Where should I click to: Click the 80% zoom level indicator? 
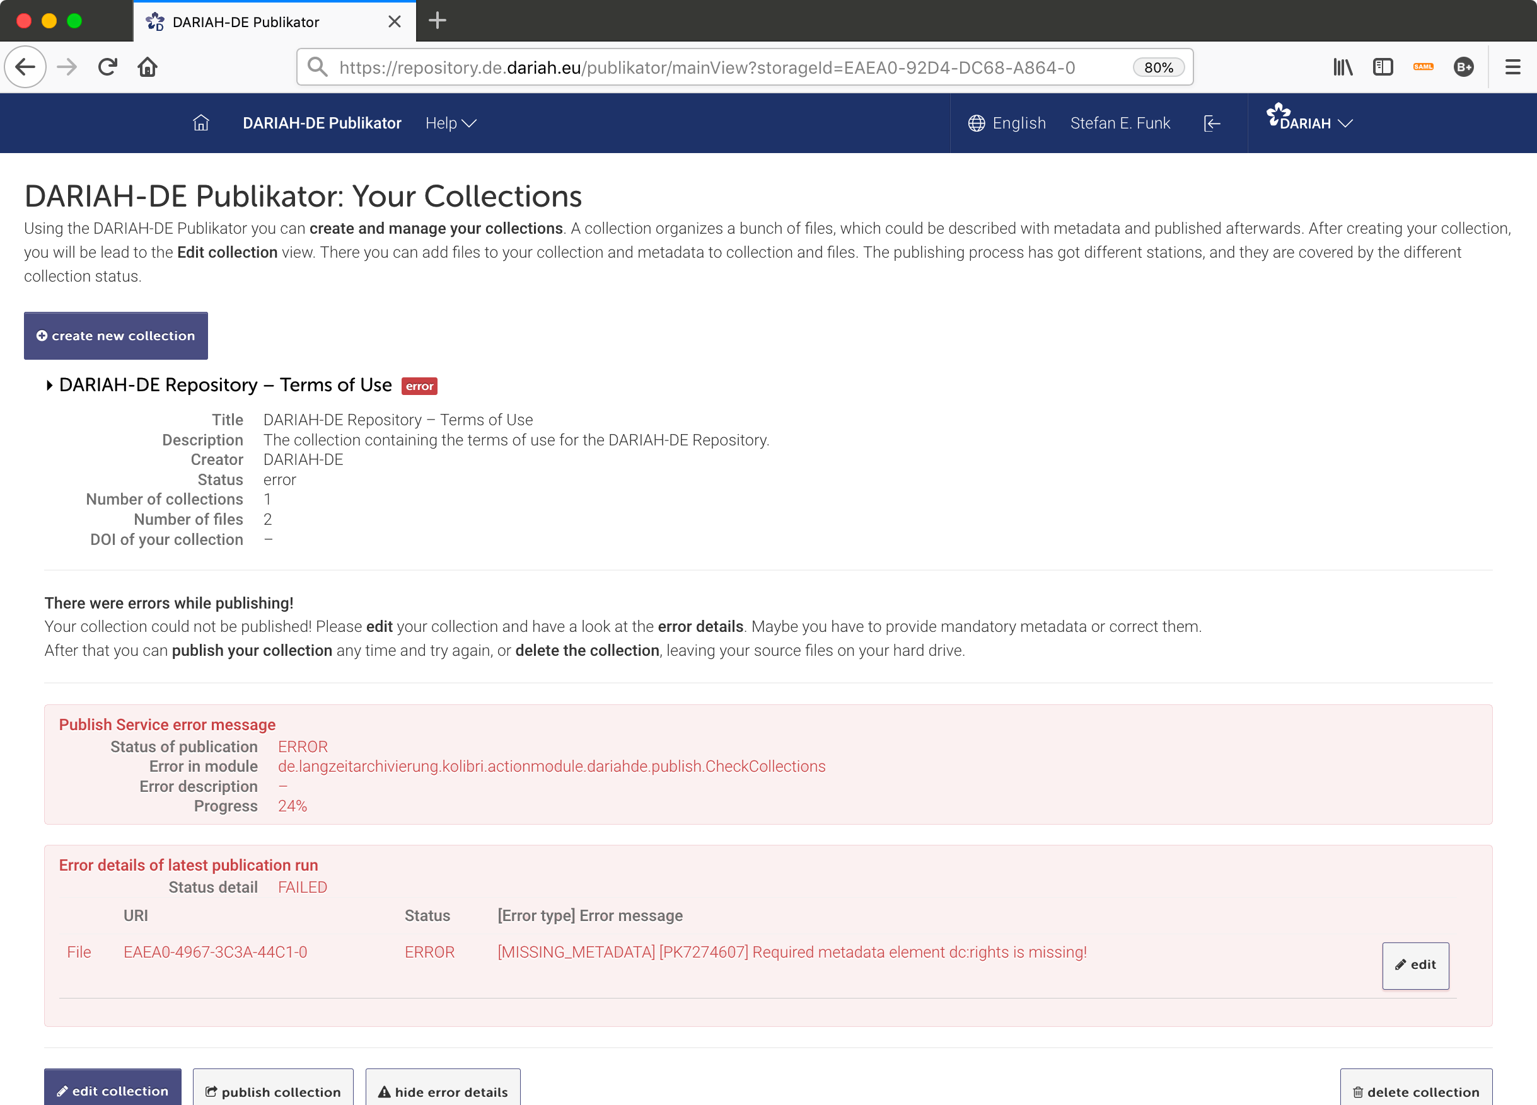[1158, 67]
